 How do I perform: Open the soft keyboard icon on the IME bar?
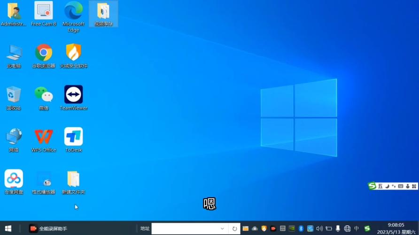401,186
